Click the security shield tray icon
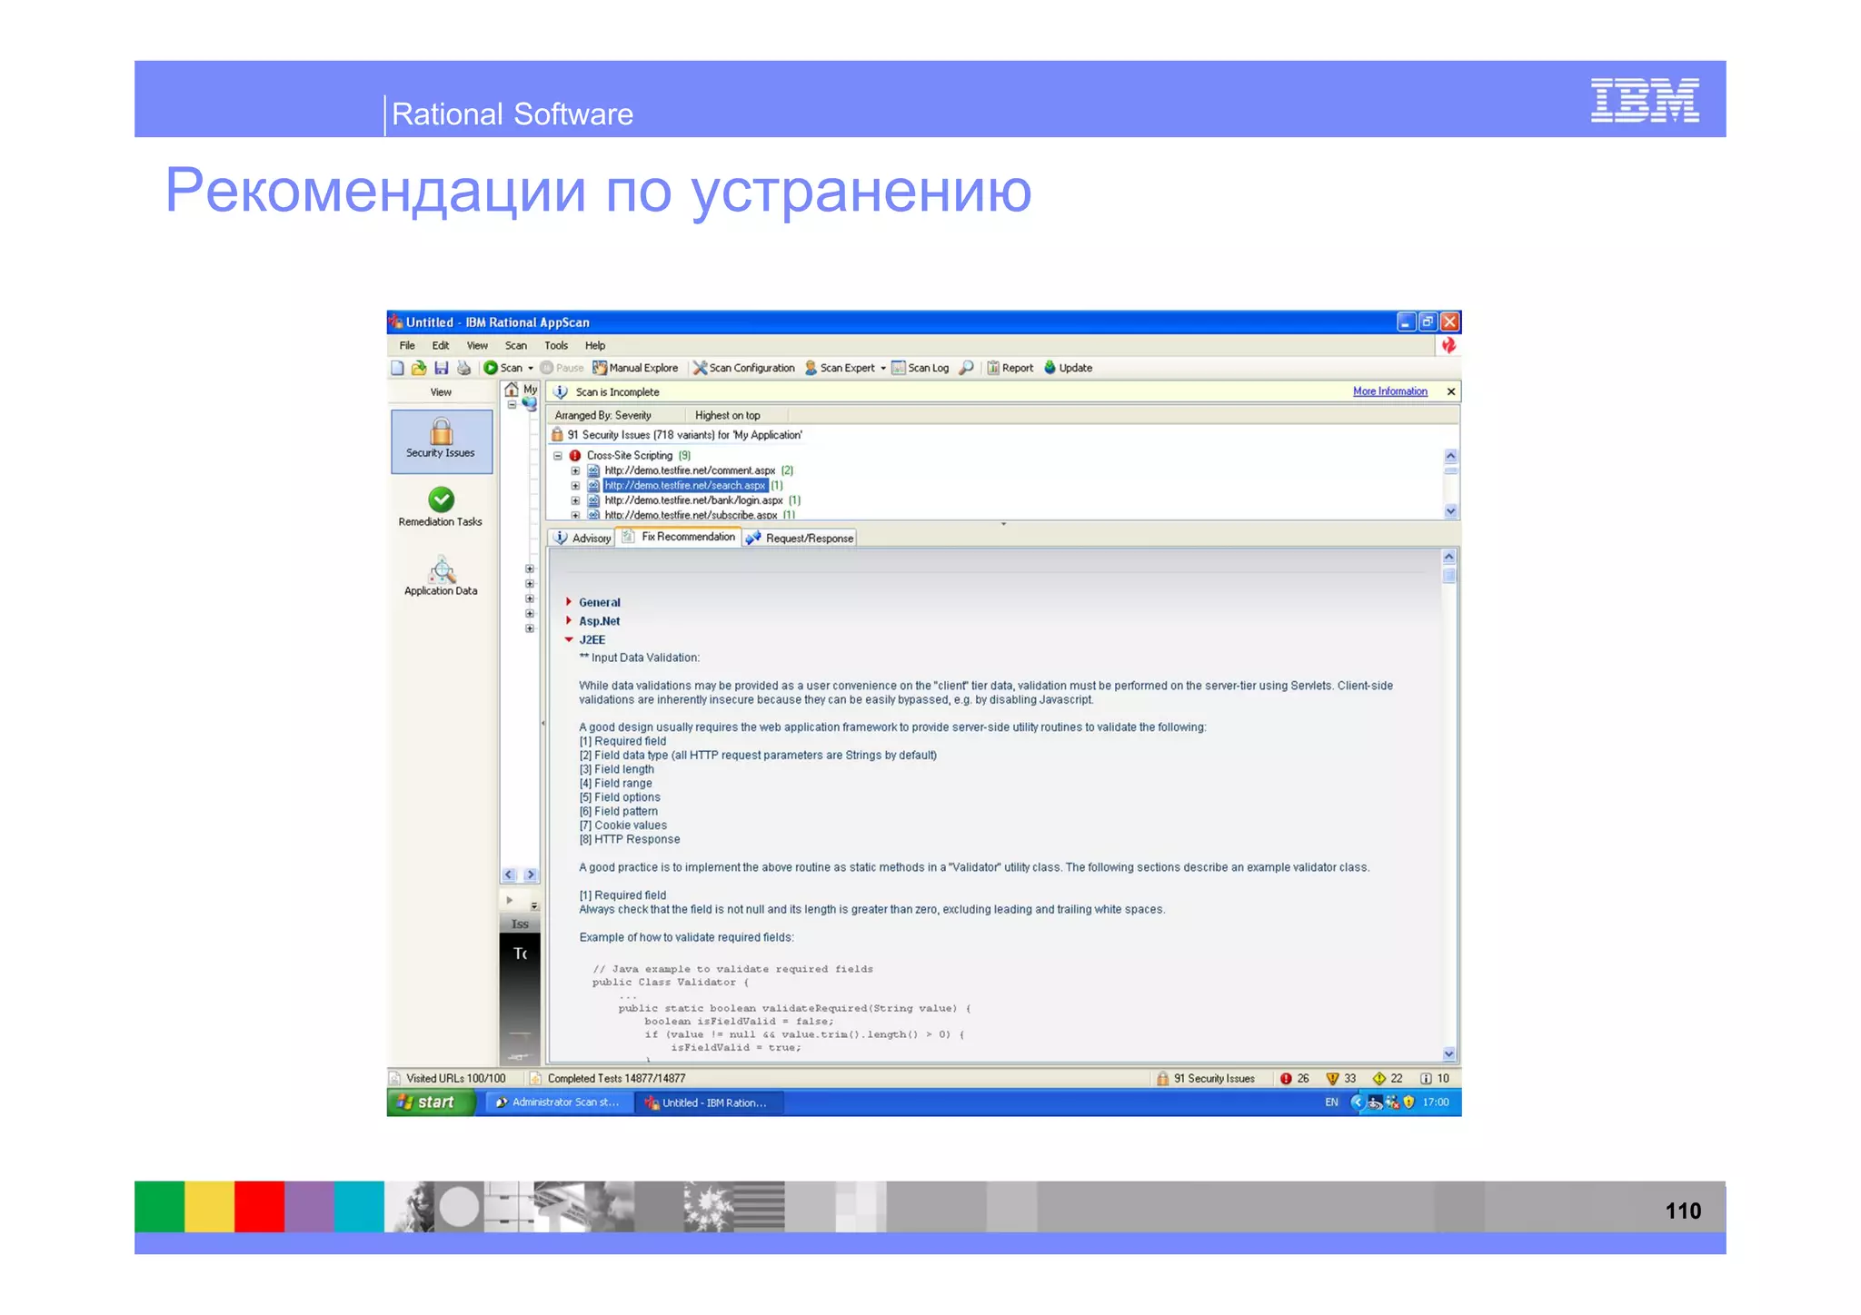The height and width of the screenshot is (1315, 1861). pyautogui.click(x=1408, y=1102)
